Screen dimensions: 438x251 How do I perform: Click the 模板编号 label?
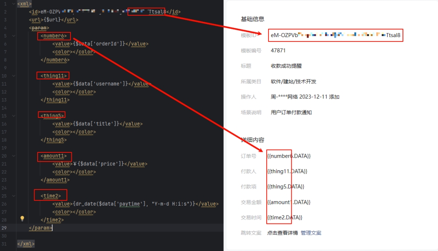coord(251,51)
